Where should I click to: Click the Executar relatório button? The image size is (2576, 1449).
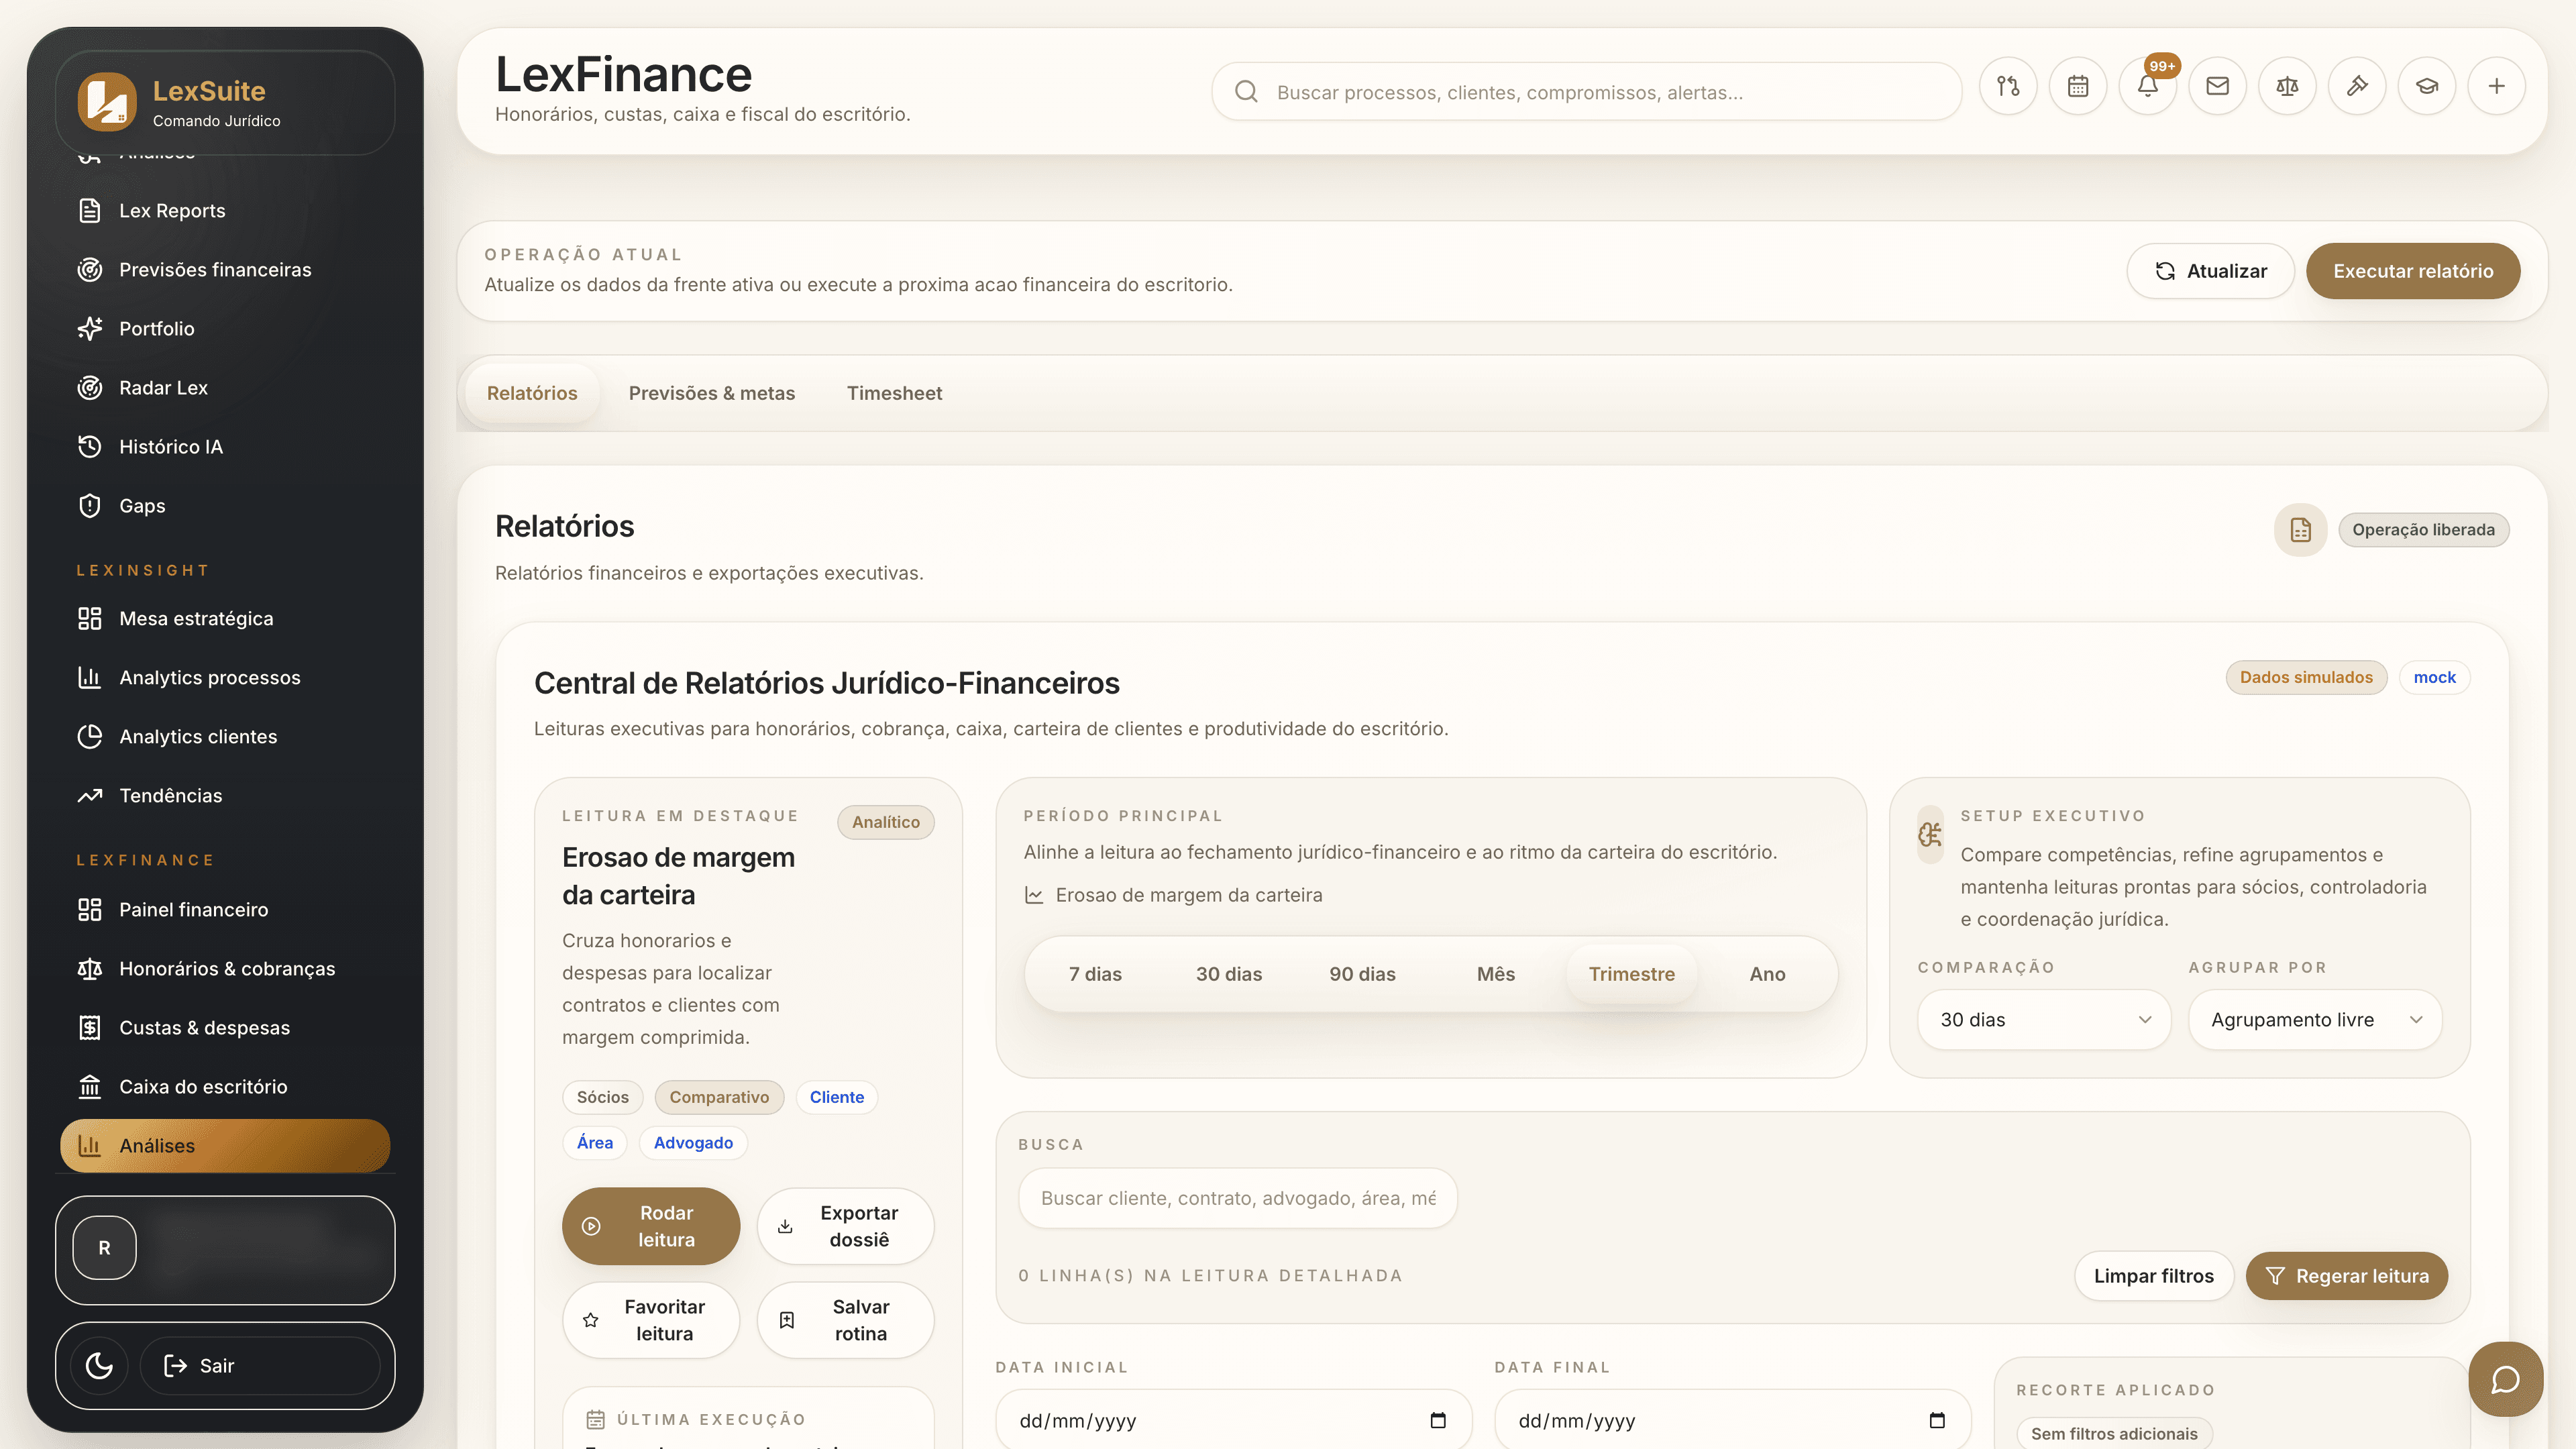pyautogui.click(x=2413, y=270)
